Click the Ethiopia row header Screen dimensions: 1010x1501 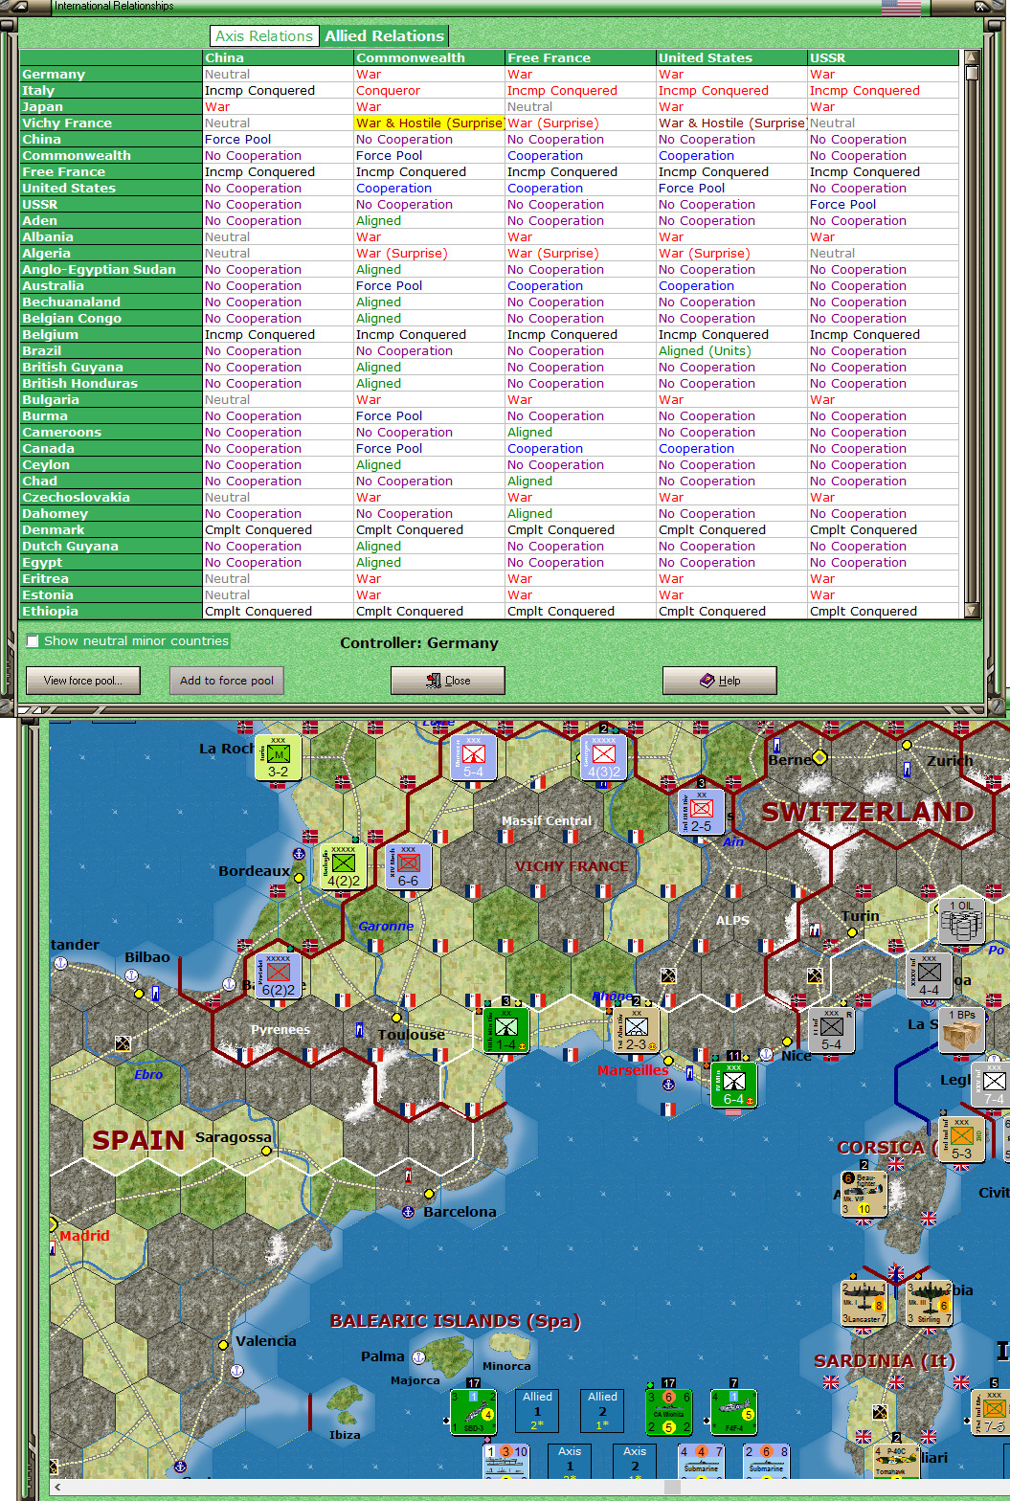(x=110, y=612)
